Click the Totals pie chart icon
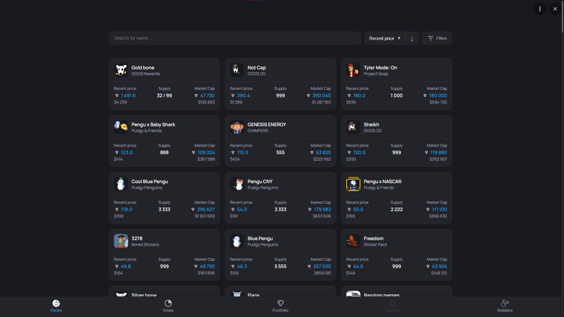 pos(168,303)
